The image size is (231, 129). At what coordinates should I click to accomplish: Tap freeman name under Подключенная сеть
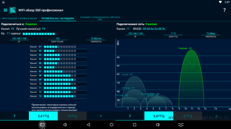(151, 24)
